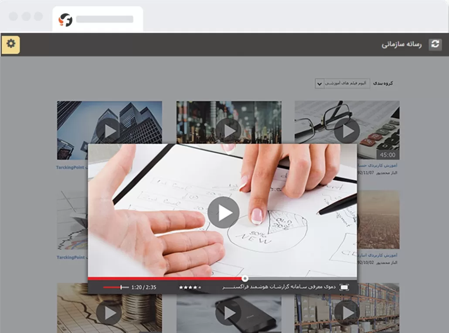
Task: Click the star rating in the player bar
Action: pyautogui.click(x=190, y=287)
